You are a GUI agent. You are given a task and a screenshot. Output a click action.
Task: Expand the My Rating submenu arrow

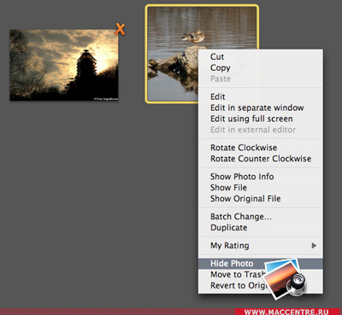[x=314, y=245]
